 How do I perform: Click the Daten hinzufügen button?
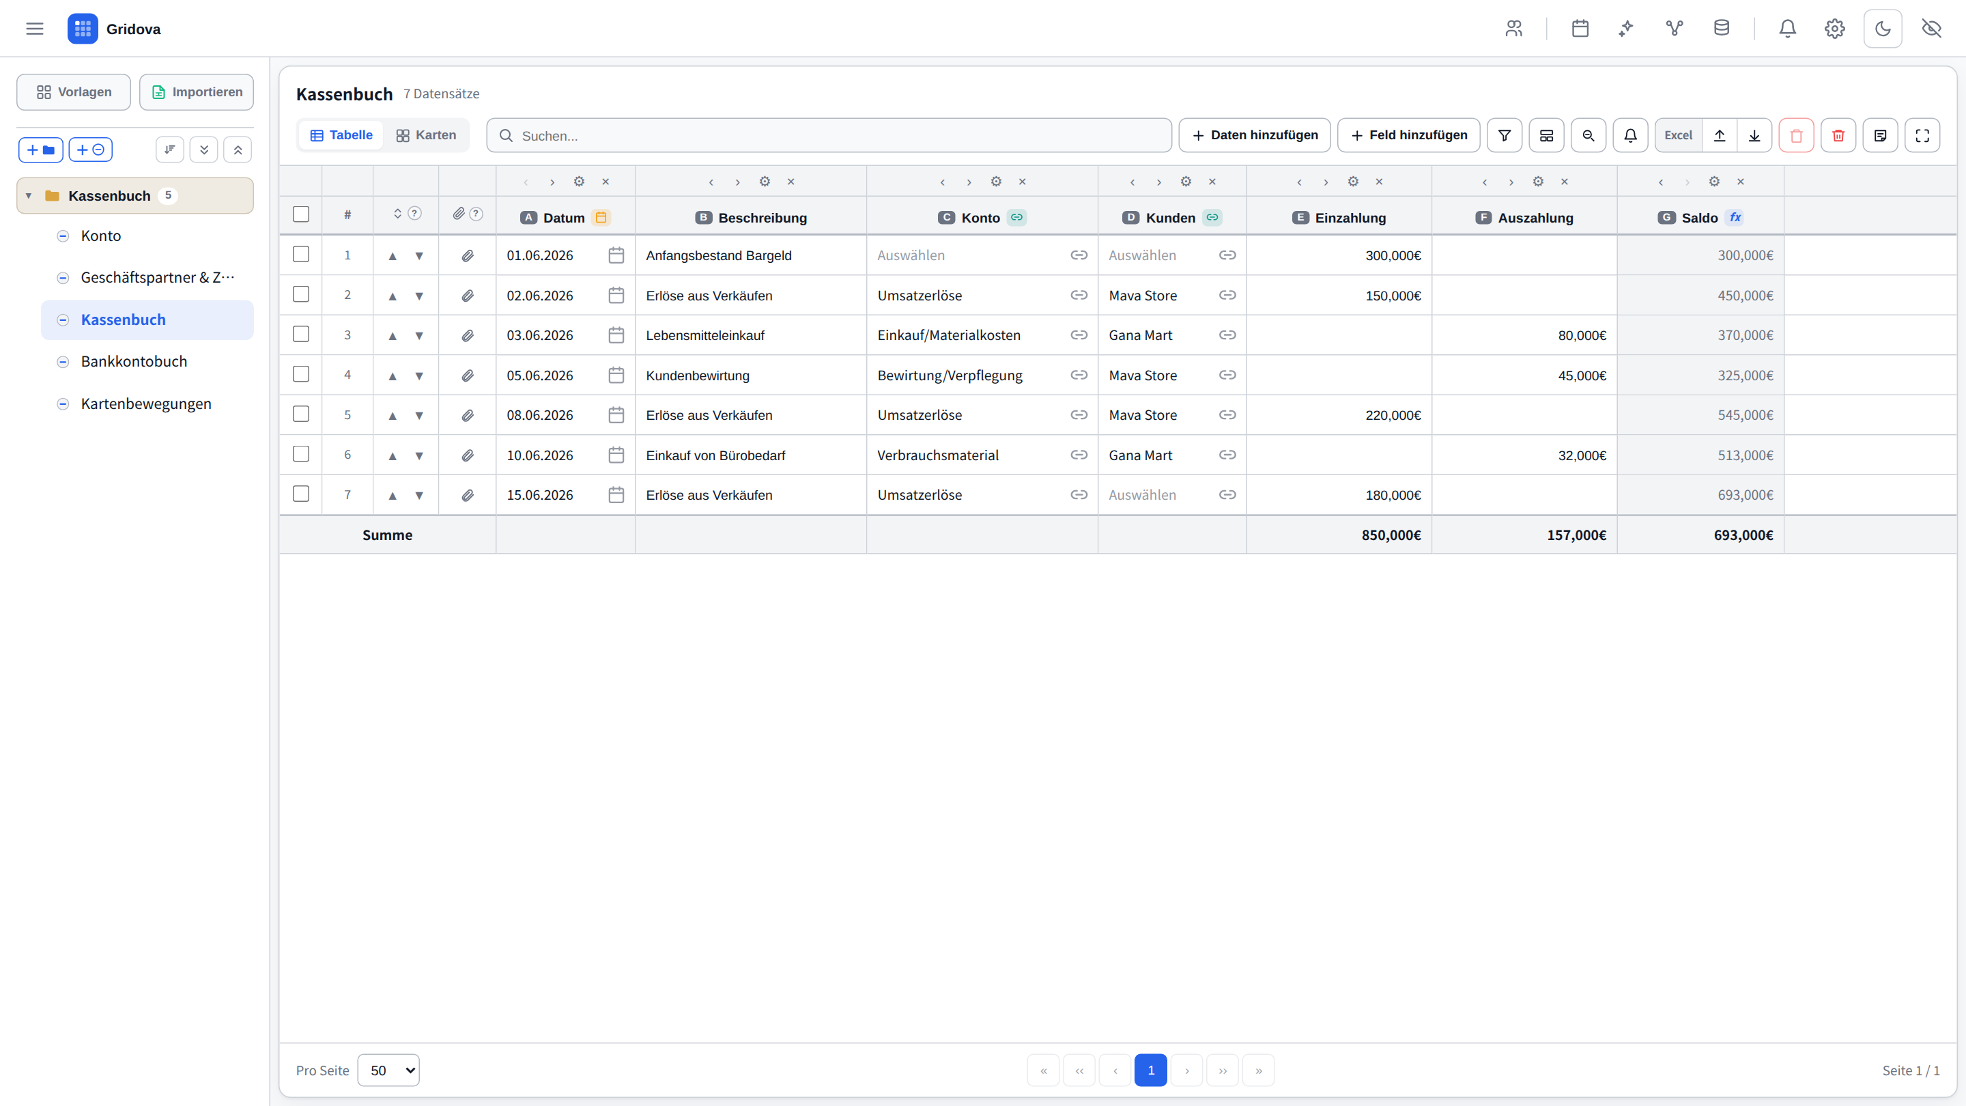tap(1254, 135)
